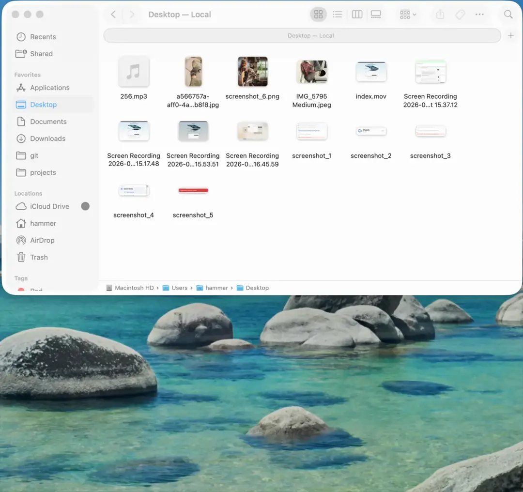The width and height of the screenshot is (523, 492).
Task: Open the Group By dropdown
Action: tap(408, 15)
